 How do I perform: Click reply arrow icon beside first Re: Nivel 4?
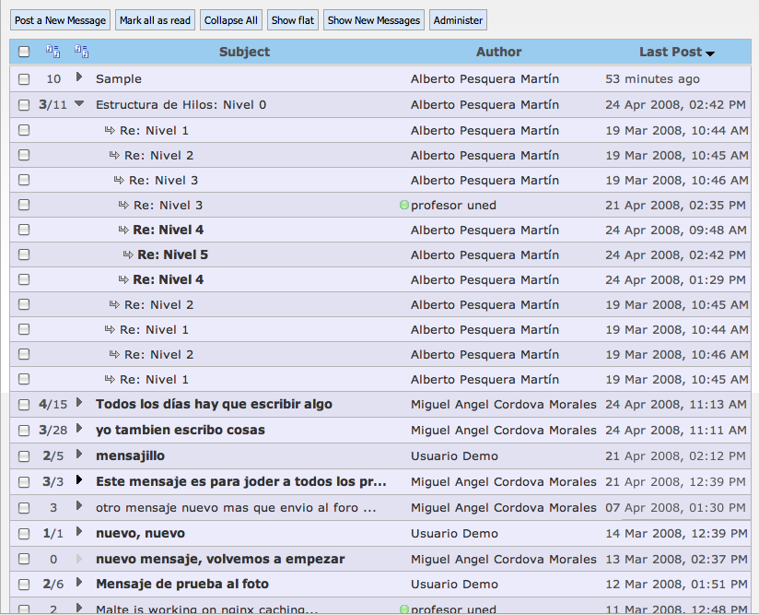pos(123,230)
